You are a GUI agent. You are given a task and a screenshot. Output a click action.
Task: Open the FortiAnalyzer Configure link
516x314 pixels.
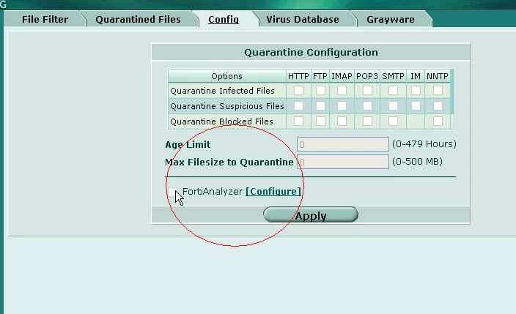273,191
